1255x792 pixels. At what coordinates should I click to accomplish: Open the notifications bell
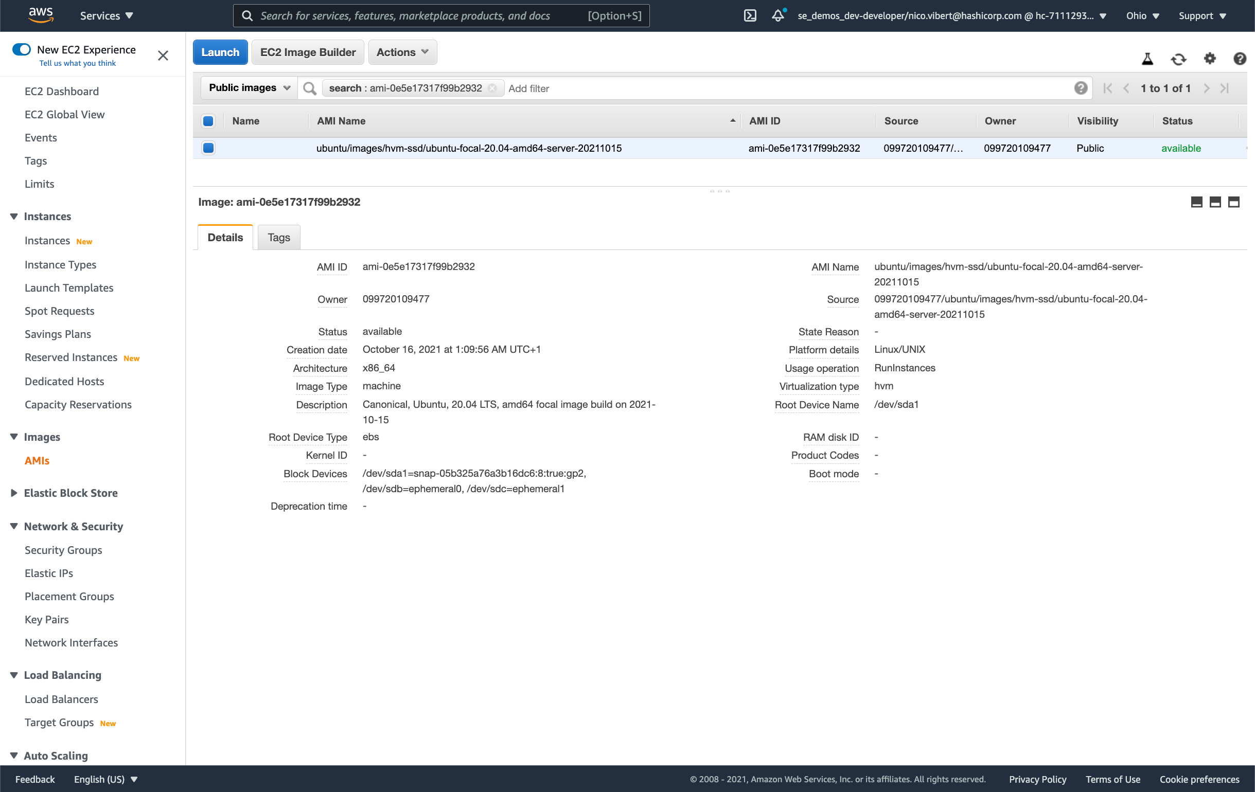pyautogui.click(x=777, y=15)
